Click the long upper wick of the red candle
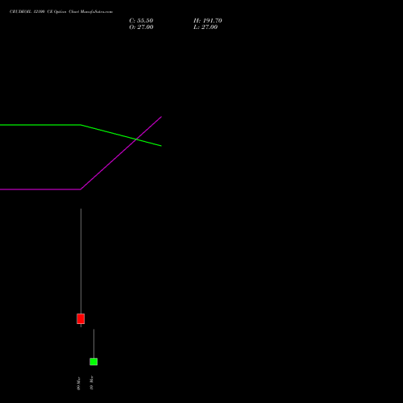Viewport: 403px width, 403px height. pyautogui.click(x=81, y=261)
